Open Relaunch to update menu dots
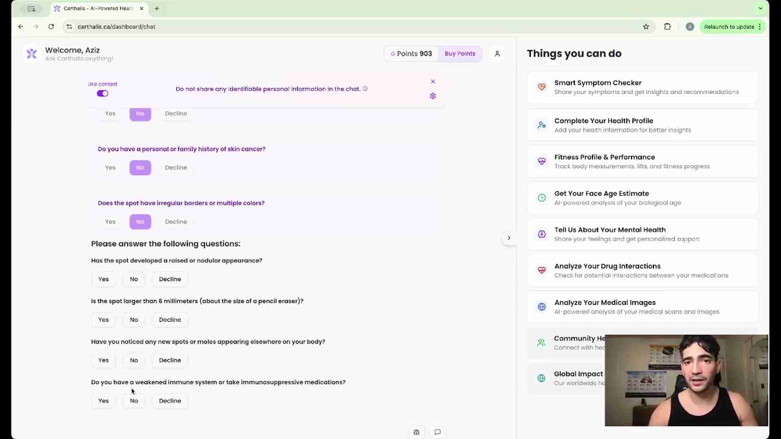781x439 pixels. [759, 27]
